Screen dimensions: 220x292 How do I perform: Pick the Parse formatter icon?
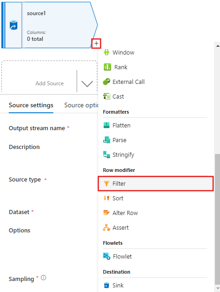tap(107, 140)
